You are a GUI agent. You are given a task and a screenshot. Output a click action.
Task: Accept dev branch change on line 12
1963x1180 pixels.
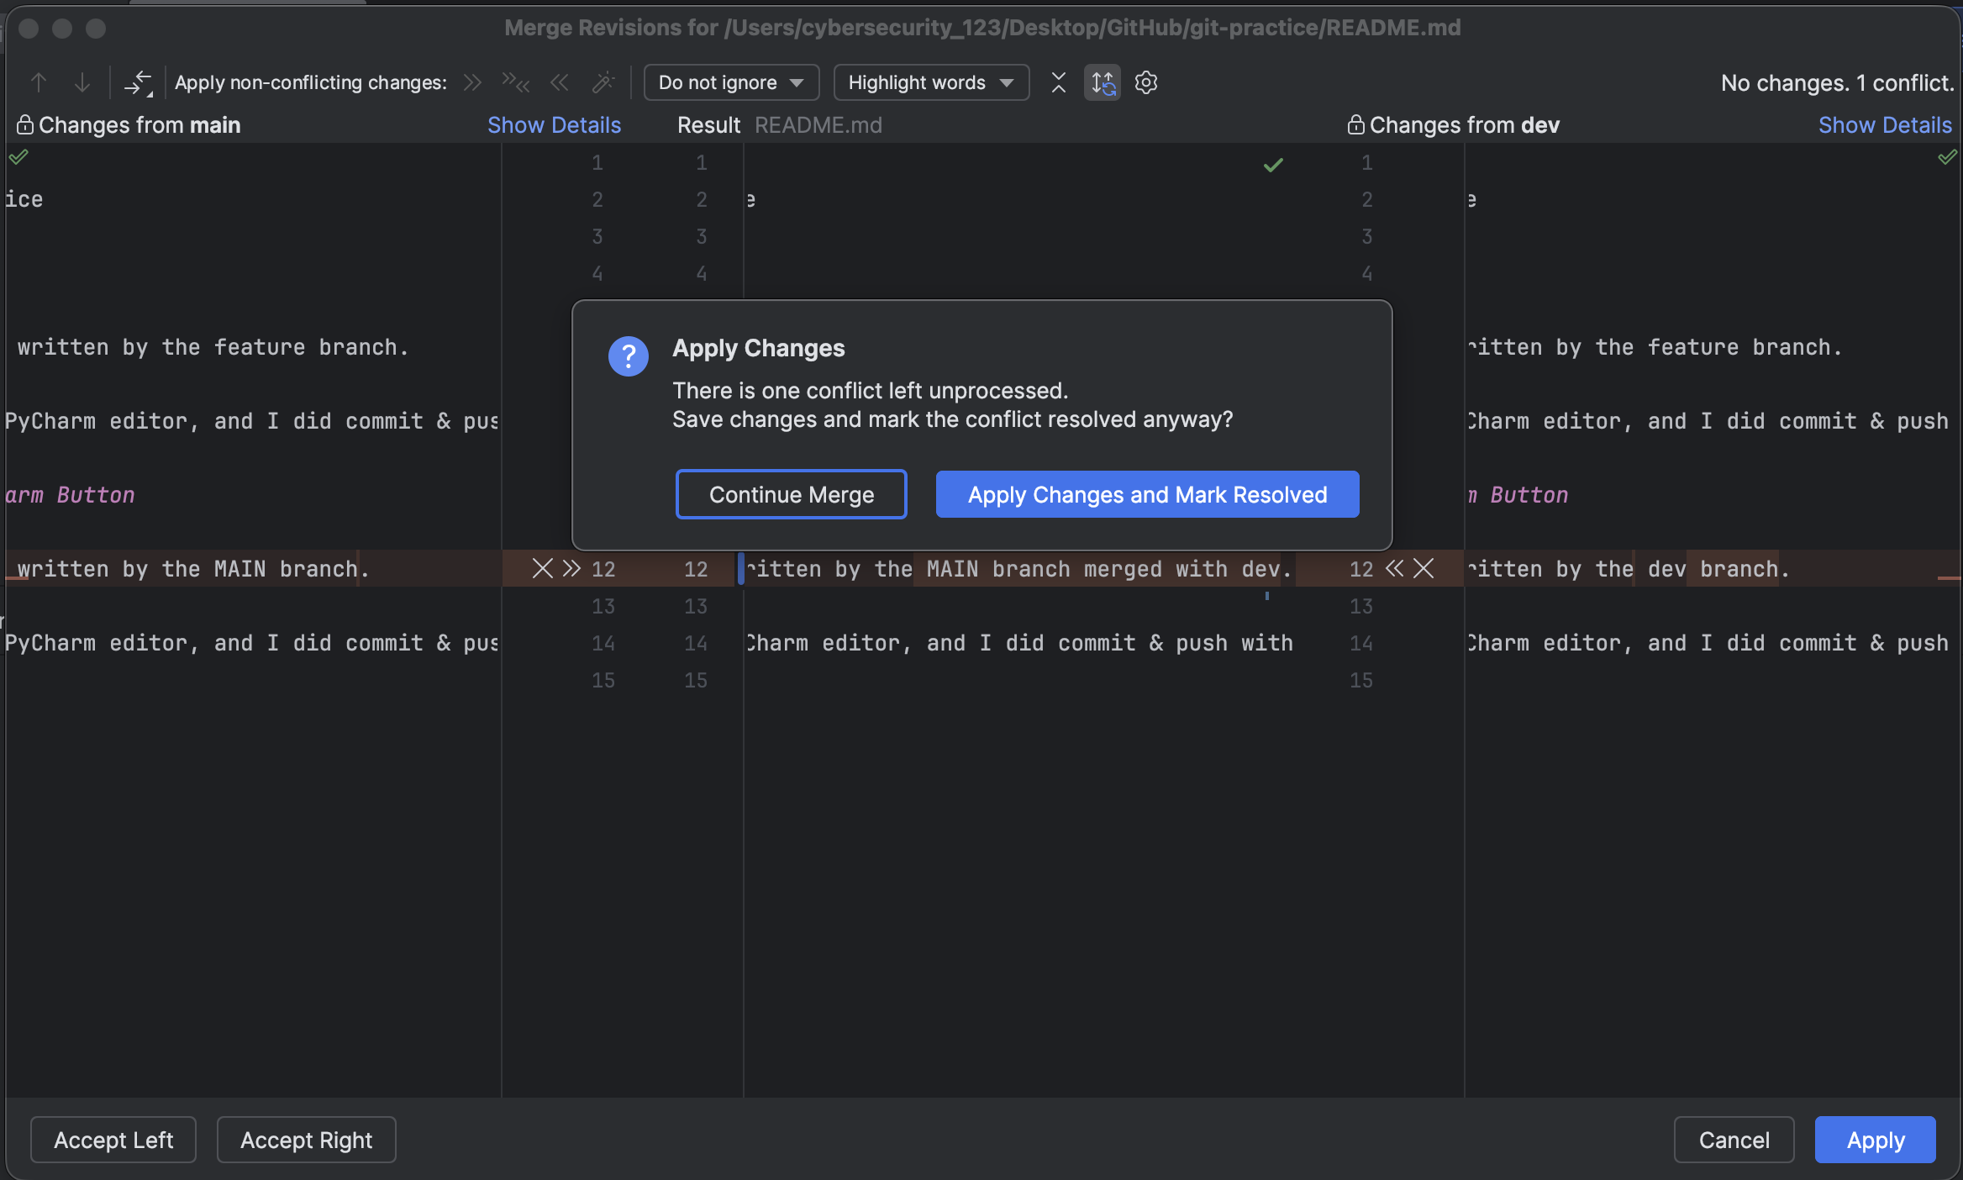[1395, 569]
